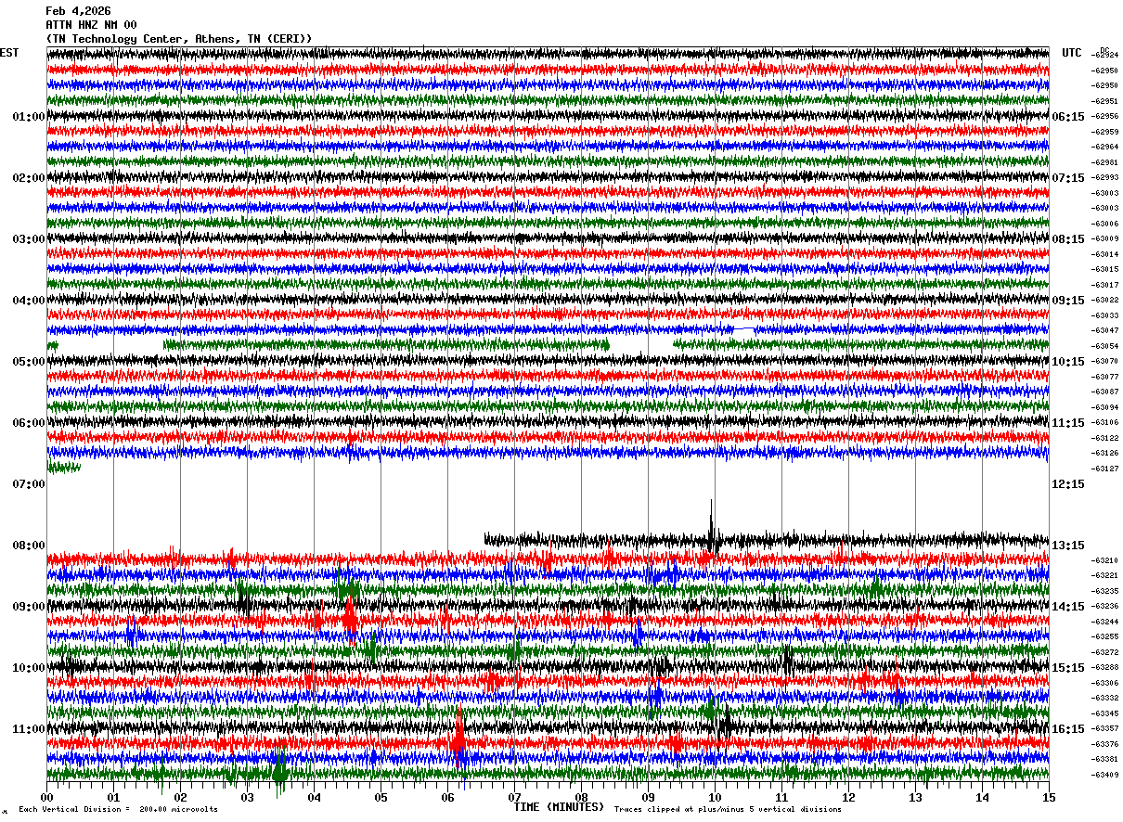Image resolution: width=1123 pixels, height=822 pixels.
Task: Click minute 00 on the bottom axis
Action: pos(46,797)
